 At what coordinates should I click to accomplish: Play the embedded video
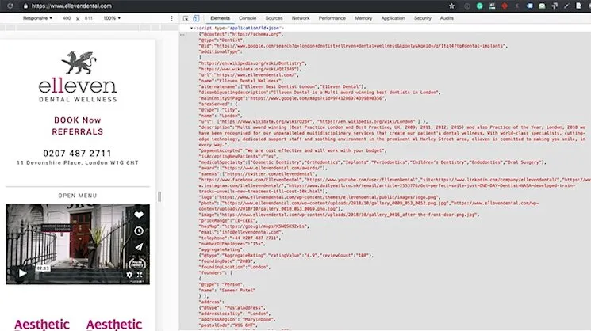tap(22, 273)
